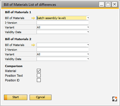Uncheck the Material comparison checkbox

click(39, 71)
